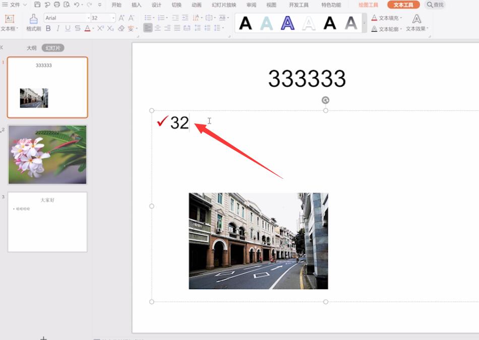Select black shadowed A text style preset

click(330, 23)
